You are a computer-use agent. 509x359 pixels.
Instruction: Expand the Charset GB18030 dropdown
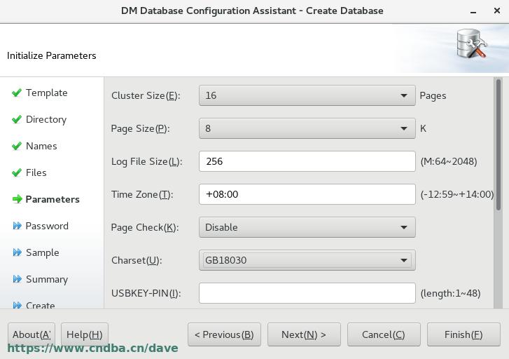tap(307, 260)
